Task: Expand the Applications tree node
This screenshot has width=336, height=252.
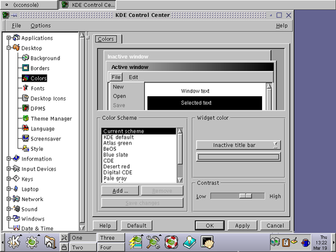Action: (8, 38)
